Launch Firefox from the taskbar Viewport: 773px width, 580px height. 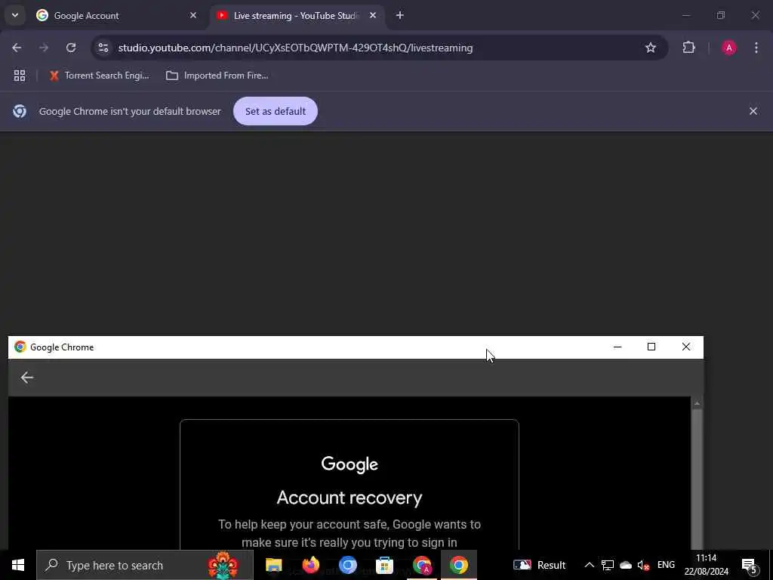pos(310,565)
